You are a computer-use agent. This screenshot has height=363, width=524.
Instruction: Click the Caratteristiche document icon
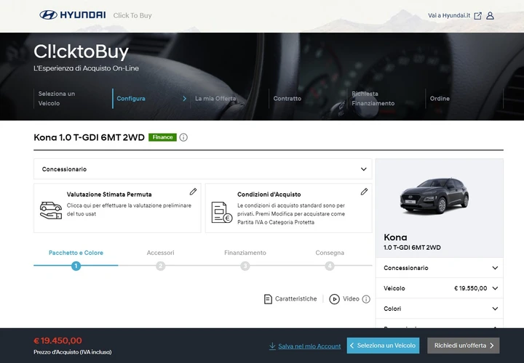pos(268,299)
